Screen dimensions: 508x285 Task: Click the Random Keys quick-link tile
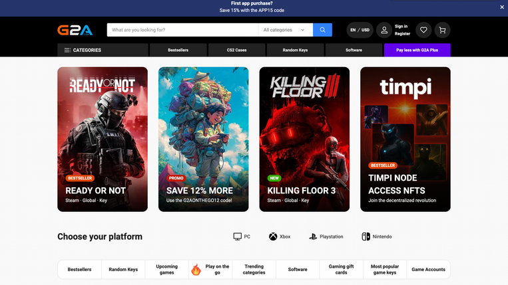[x=123, y=269]
